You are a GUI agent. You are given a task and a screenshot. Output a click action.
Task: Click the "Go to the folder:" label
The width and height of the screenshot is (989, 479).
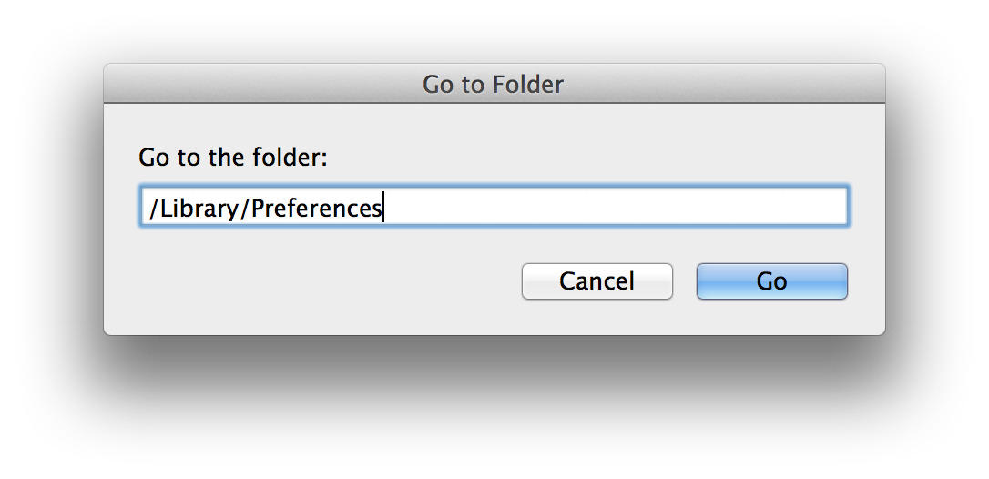(x=232, y=158)
